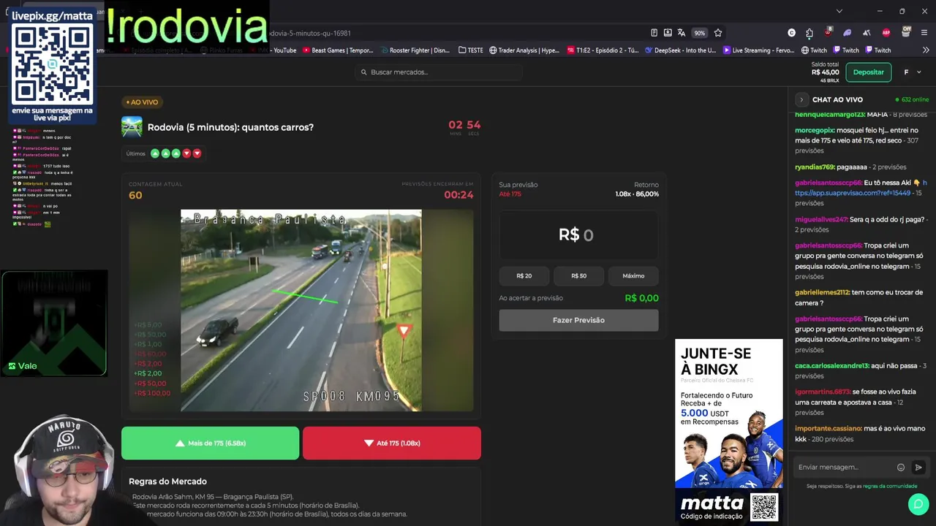The width and height of the screenshot is (936, 526).
Task: Open the regras da comunidade link
Action: (x=890, y=486)
